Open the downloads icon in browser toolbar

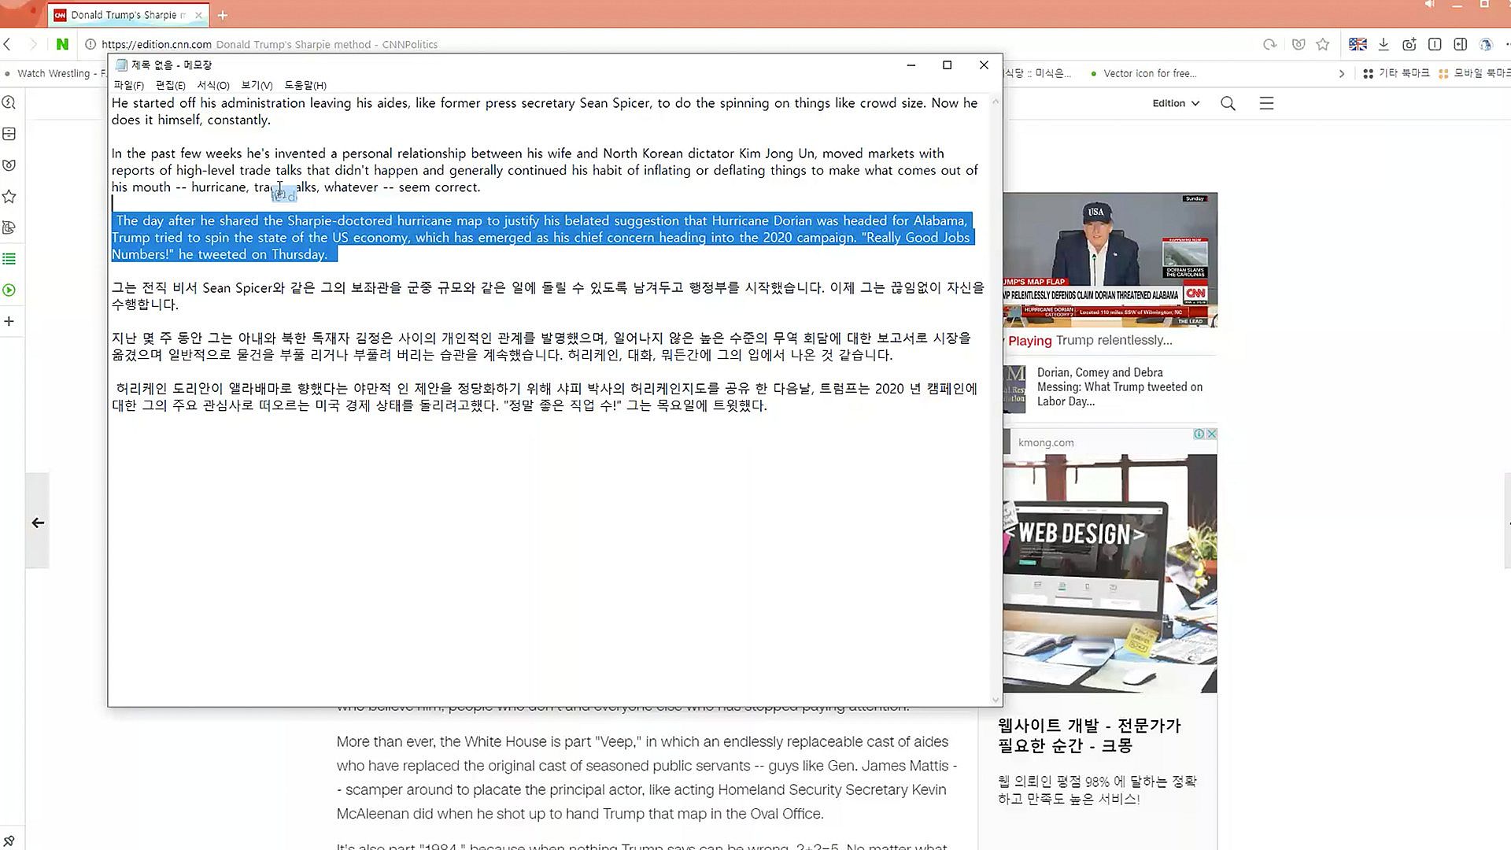pos(1384,44)
